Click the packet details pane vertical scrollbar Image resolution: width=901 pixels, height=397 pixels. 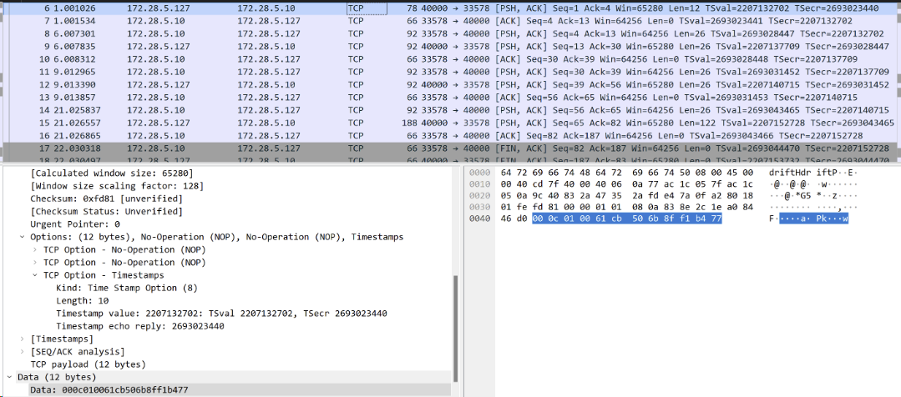point(456,328)
